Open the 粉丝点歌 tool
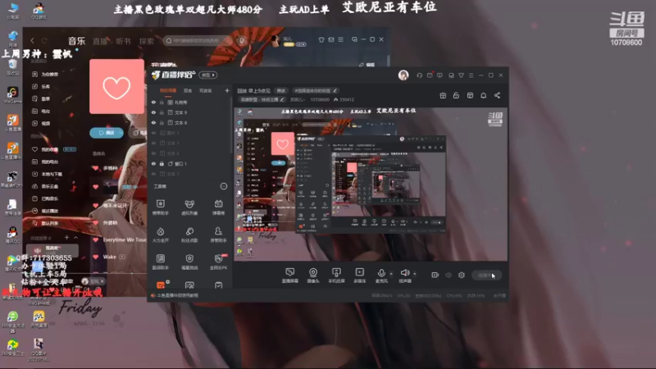656x369 pixels. (189, 235)
